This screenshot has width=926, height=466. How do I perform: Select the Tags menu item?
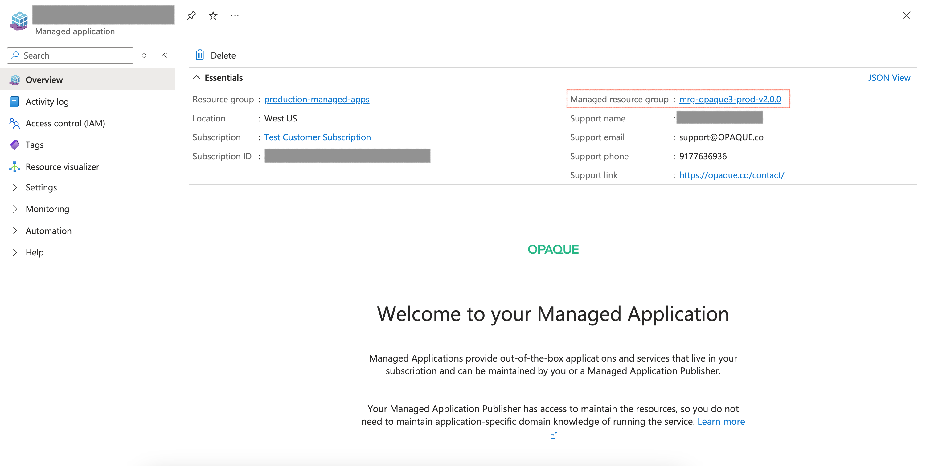click(35, 145)
